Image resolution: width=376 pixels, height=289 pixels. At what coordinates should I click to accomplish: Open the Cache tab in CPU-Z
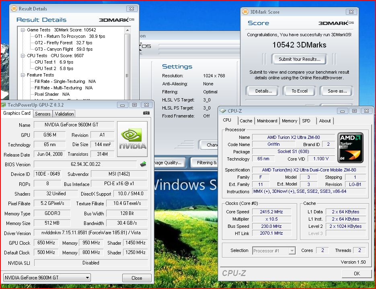coord(246,121)
